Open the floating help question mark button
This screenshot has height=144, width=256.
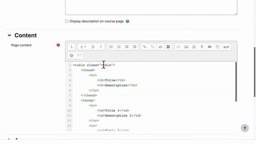click(x=245, y=128)
